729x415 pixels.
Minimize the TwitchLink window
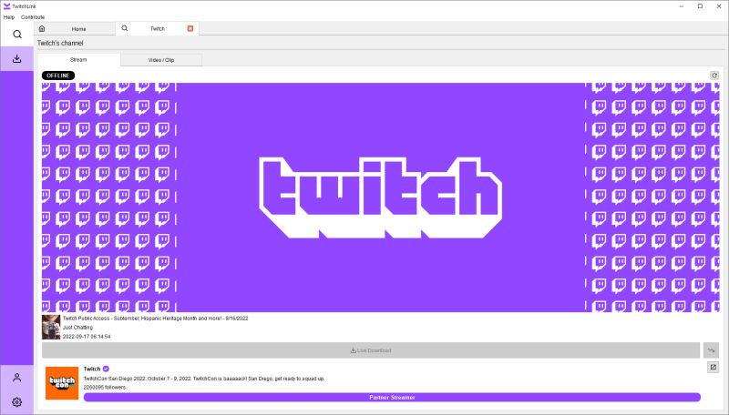click(x=682, y=6)
